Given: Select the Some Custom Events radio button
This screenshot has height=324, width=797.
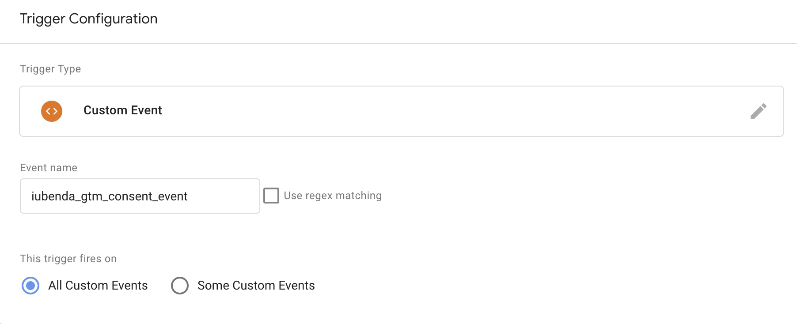Looking at the screenshot, I should [x=180, y=286].
